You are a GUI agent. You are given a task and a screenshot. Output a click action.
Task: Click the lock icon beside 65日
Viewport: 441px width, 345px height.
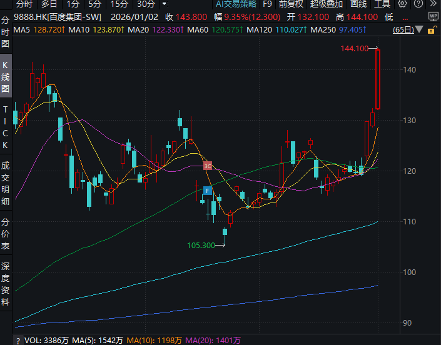pos(433,29)
